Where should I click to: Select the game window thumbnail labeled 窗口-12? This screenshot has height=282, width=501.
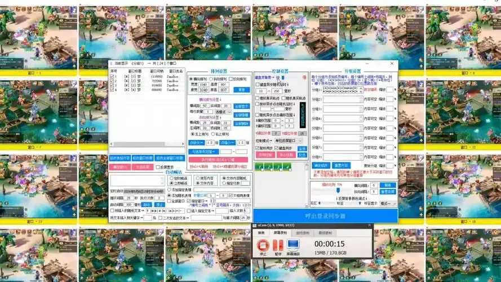point(464,115)
